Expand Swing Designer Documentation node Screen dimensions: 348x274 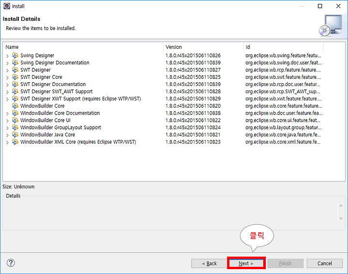point(7,63)
